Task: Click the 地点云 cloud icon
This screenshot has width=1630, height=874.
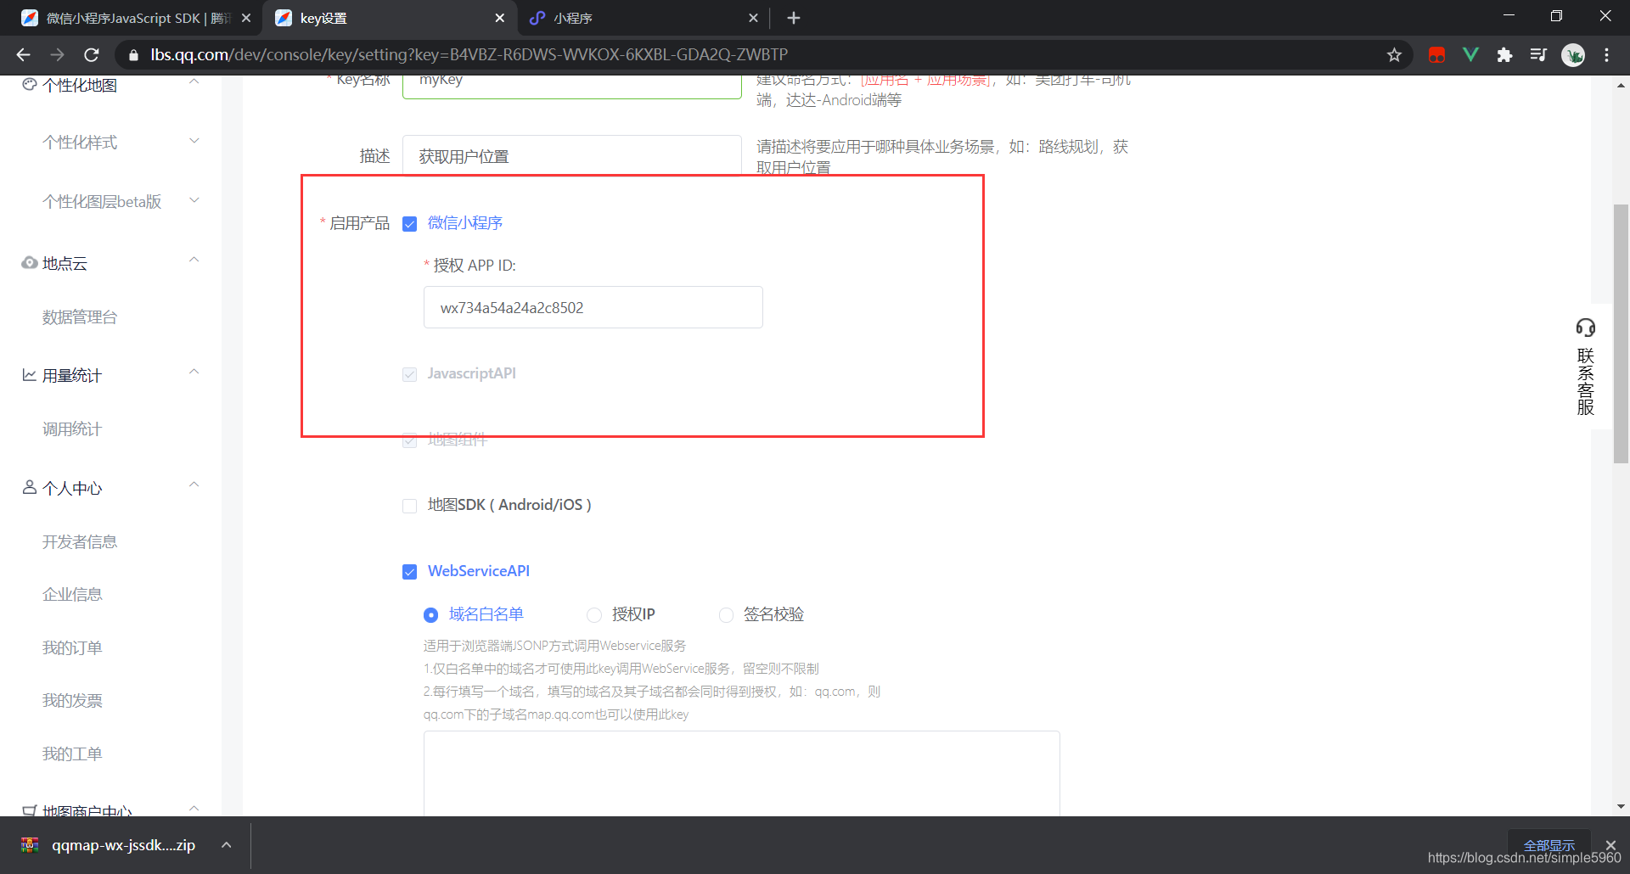Action: [x=30, y=263]
